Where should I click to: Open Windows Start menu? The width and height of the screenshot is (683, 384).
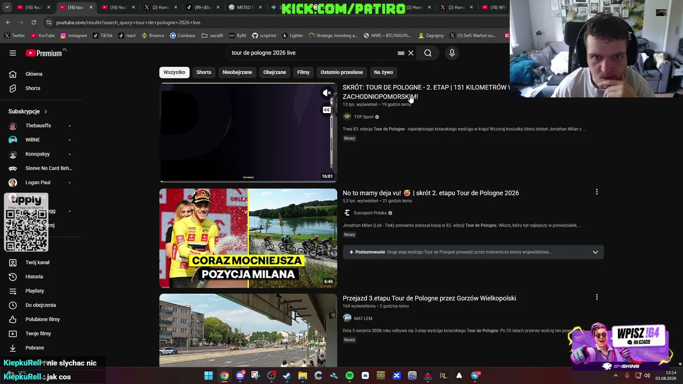[209, 375]
